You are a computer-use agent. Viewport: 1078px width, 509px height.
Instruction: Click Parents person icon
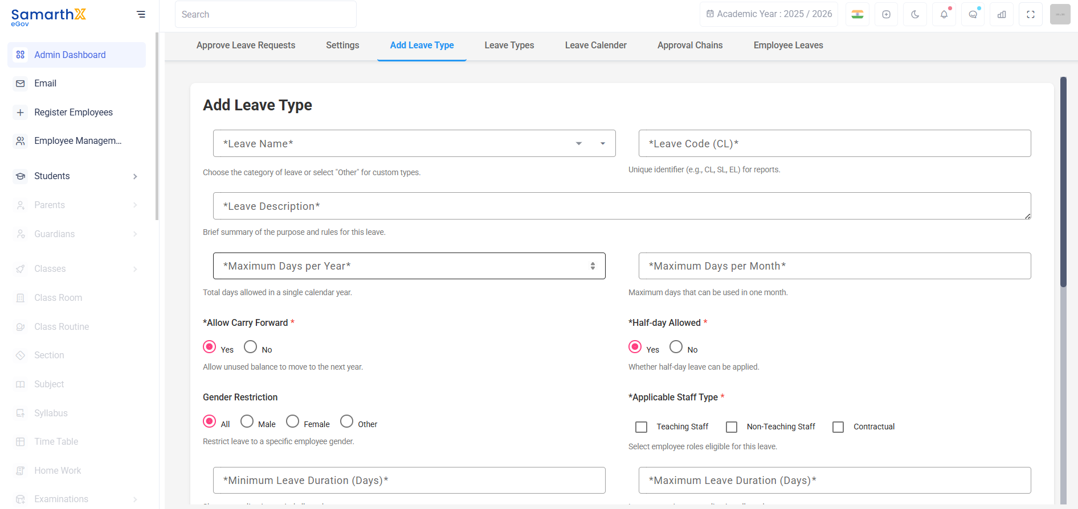(x=21, y=205)
